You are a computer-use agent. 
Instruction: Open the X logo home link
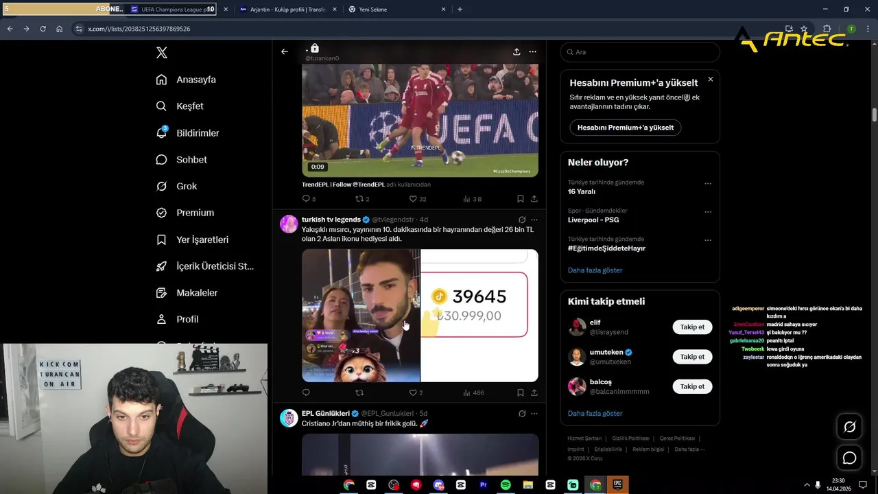[162, 53]
